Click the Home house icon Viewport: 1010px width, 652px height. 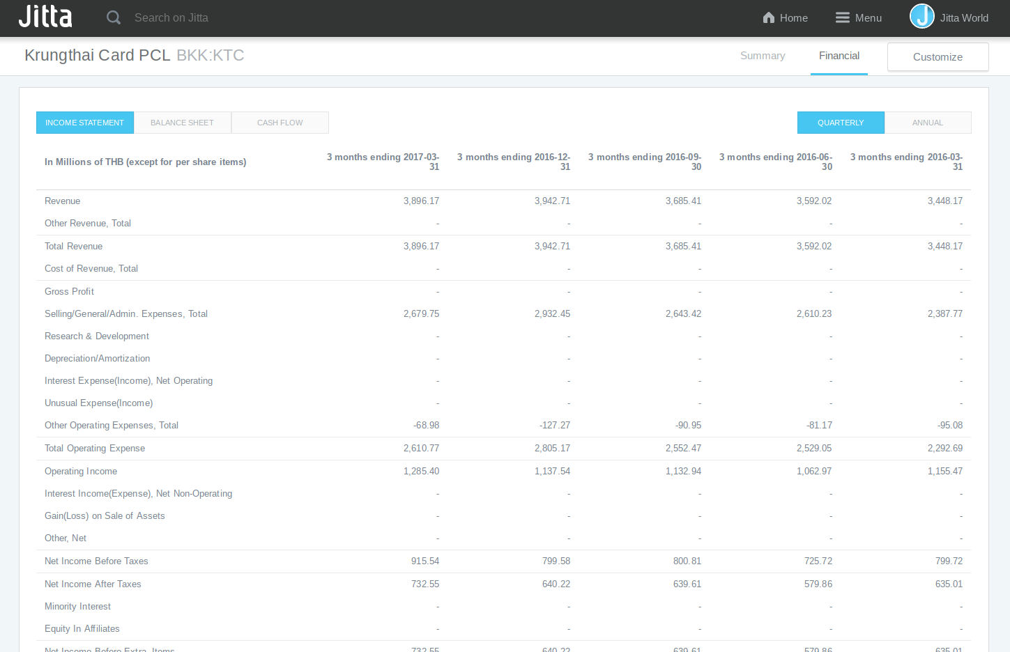point(769,17)
